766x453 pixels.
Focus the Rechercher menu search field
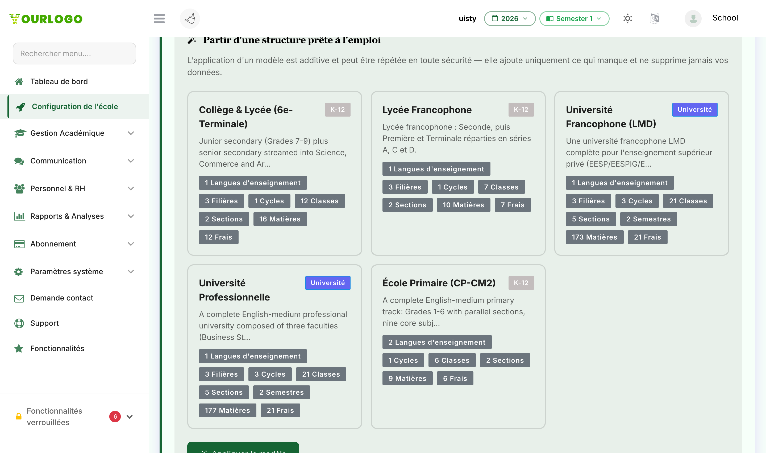(74, 53)
